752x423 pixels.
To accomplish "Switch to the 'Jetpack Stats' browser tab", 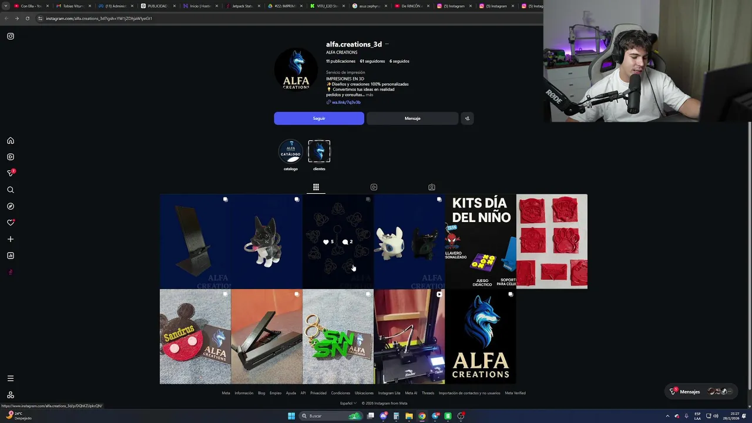I will point(242,6).
